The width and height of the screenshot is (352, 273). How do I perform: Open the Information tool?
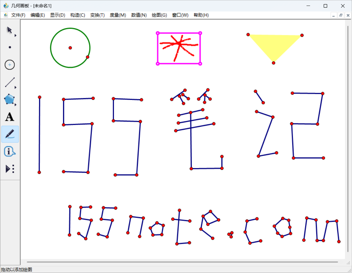(9, 152)
